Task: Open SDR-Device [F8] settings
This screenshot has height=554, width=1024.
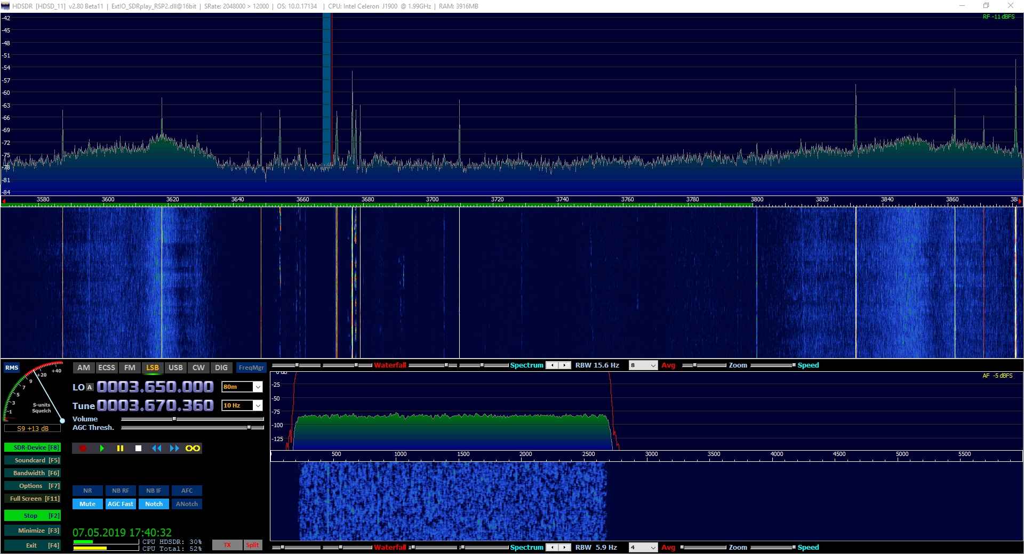Action: point(33,447)
